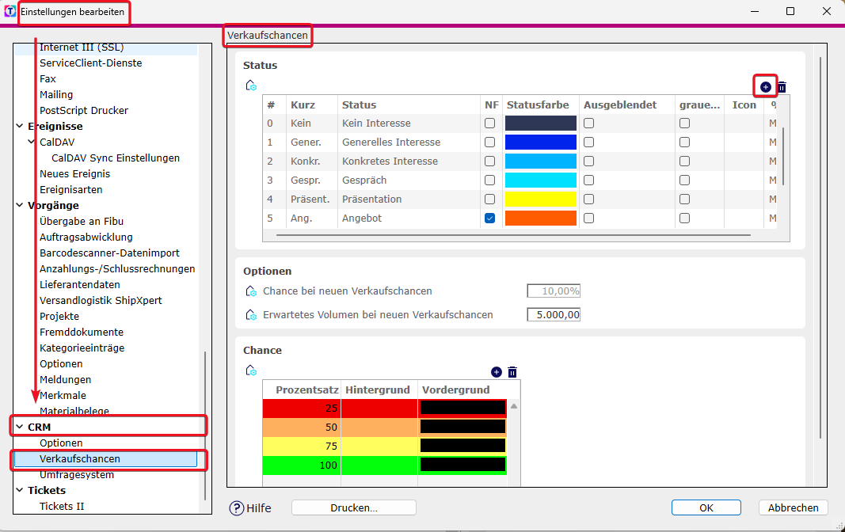
Task: Open Barcodescanner-Datenimport settings
Action: tap(109, 253)
